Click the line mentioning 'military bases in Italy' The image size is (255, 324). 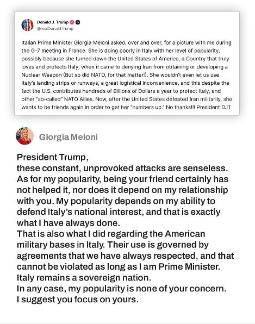point(113,245)
